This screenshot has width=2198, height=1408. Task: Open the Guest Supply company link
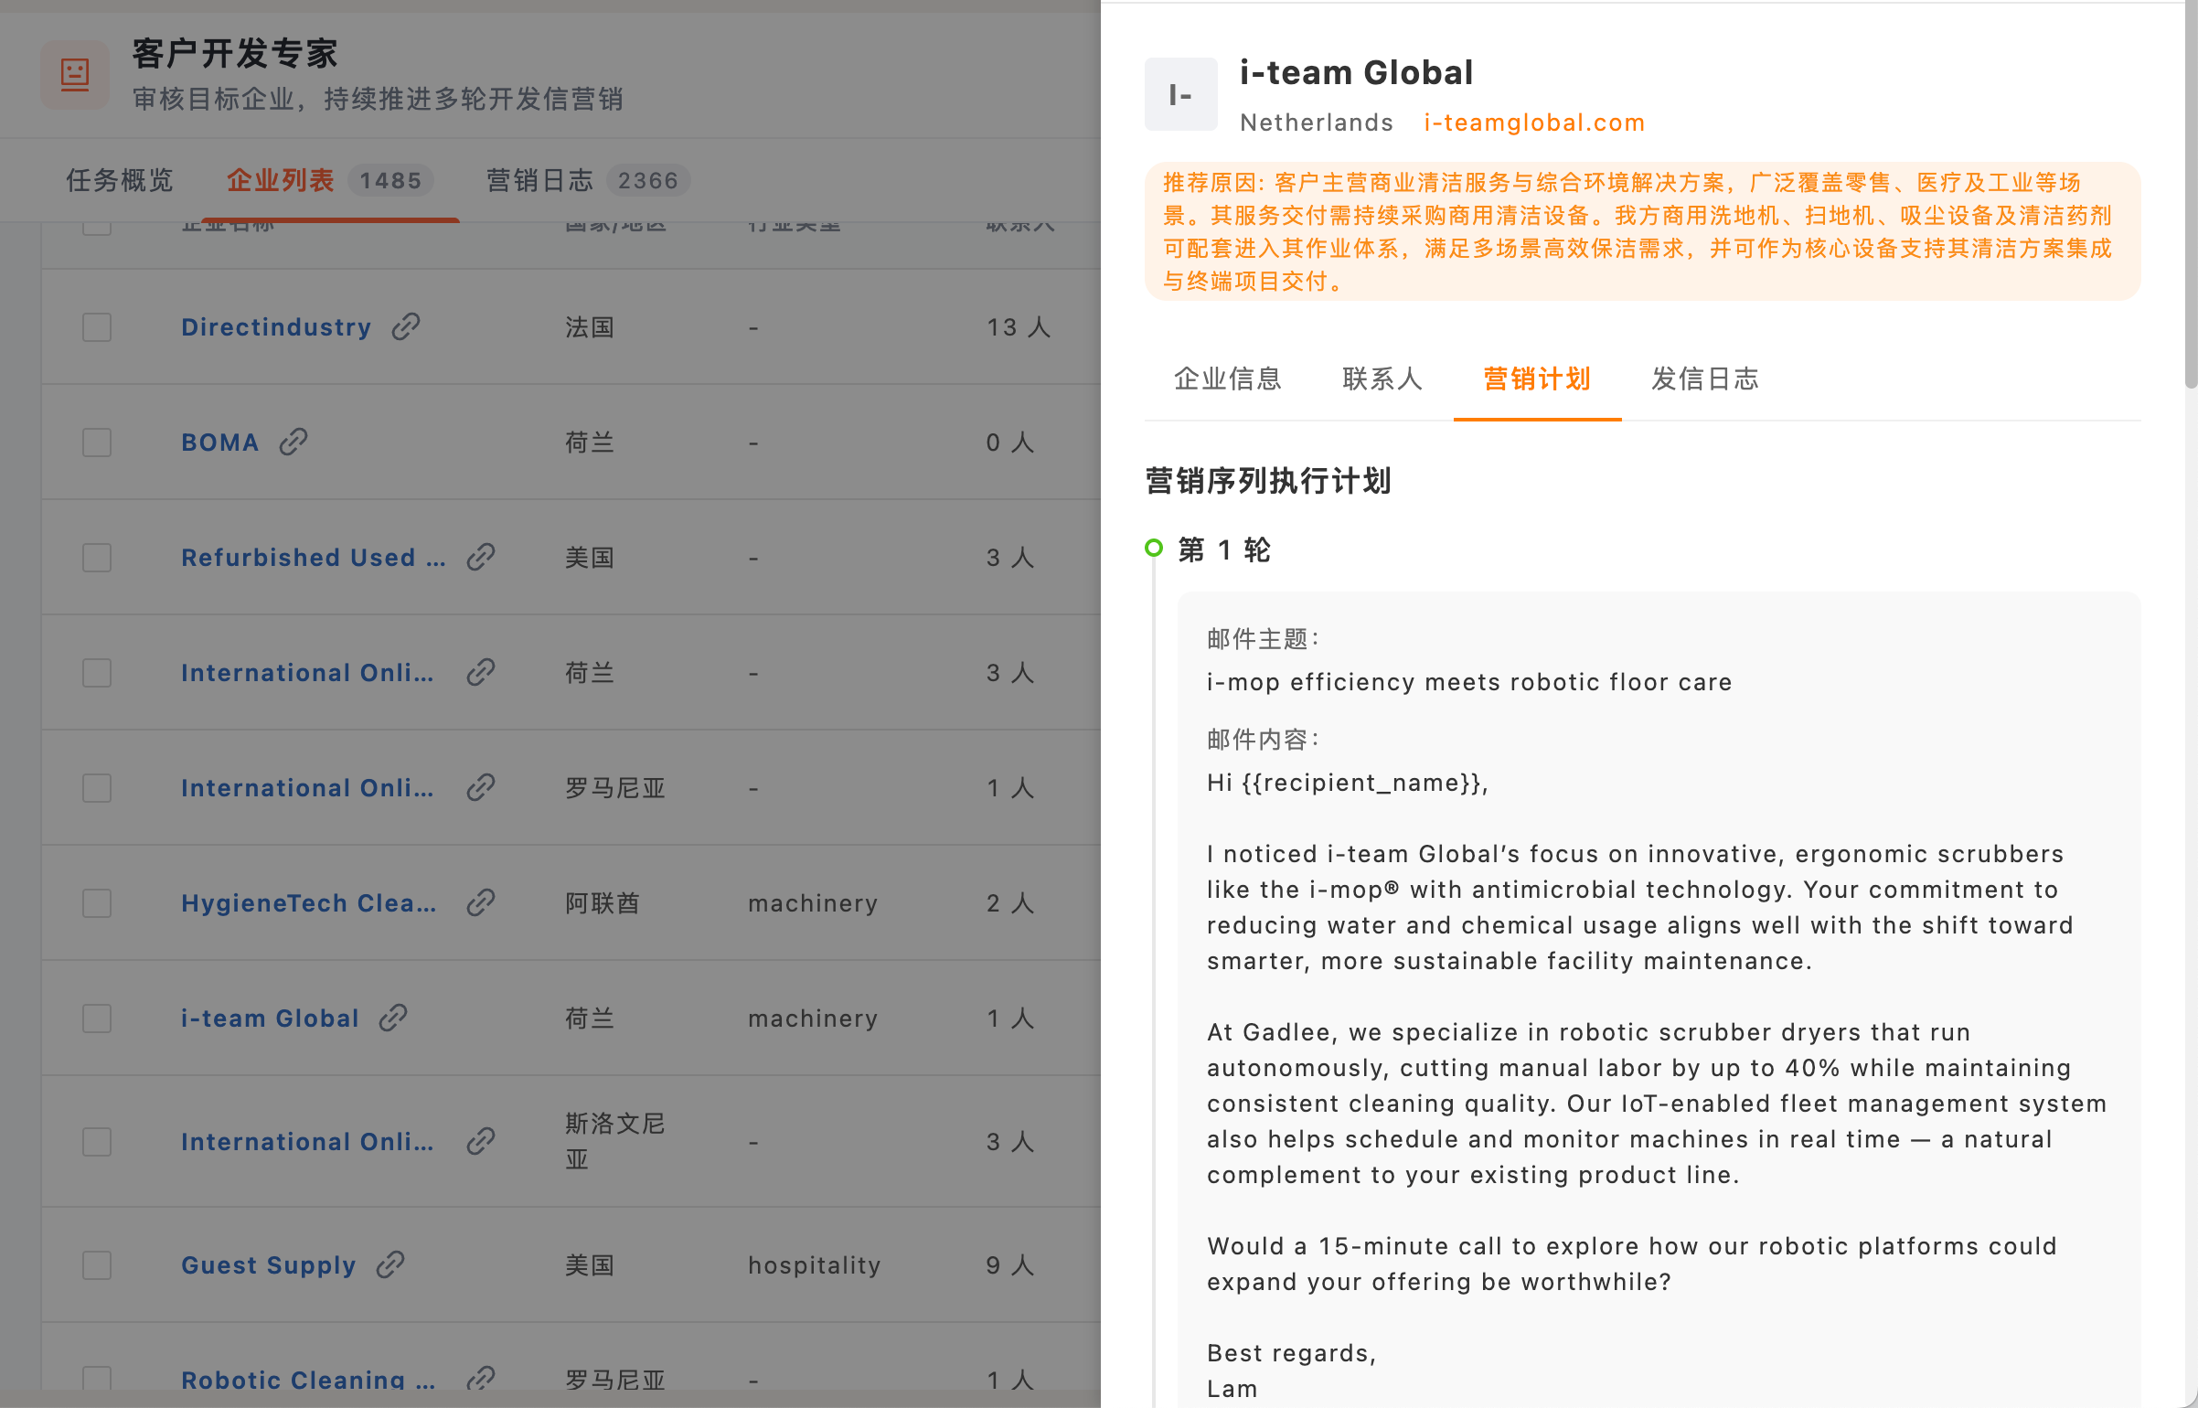pyautogui.click(x=268, y=1264)
